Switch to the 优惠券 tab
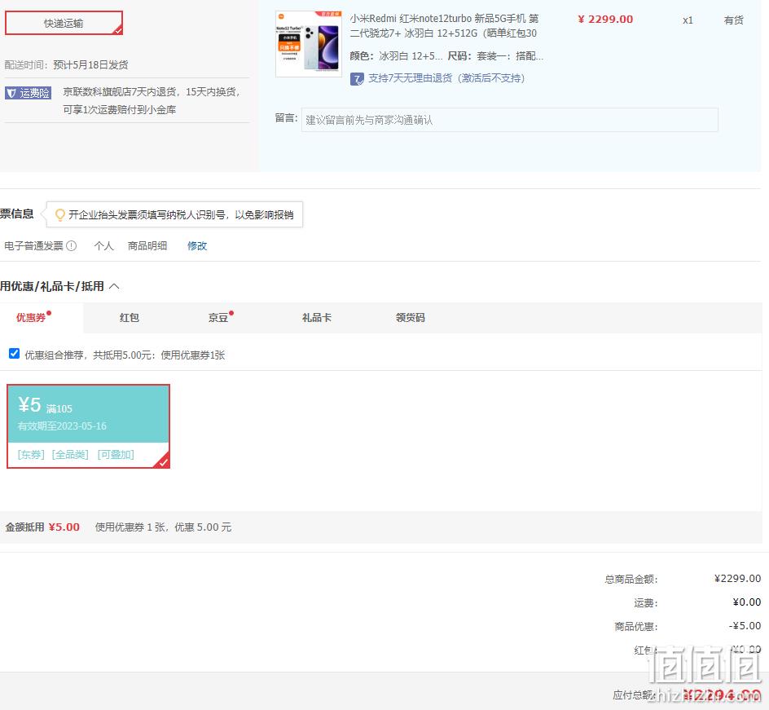The height and width of the screenshot is (710, 769). click(31, 317)
